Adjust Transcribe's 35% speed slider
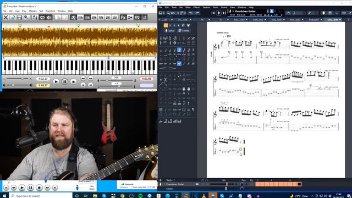 pyautogui.click(x=116, y=80)
